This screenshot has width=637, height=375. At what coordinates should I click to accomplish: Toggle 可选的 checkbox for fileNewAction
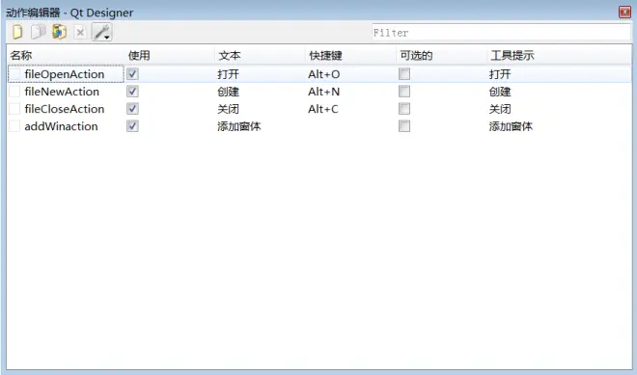(404, 92)
